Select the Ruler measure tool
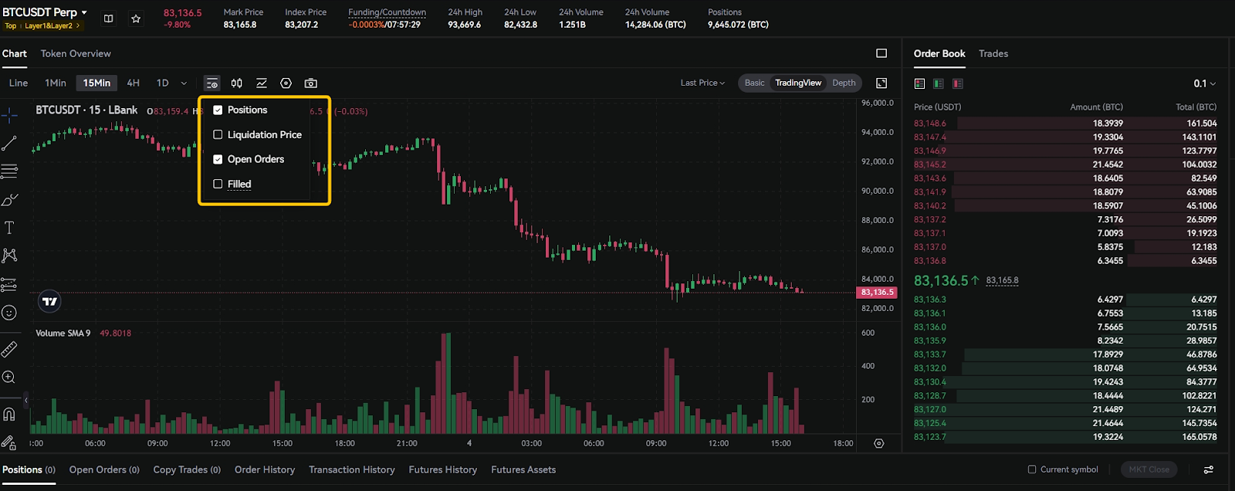The image size is (1235, 491). 9,350
